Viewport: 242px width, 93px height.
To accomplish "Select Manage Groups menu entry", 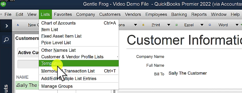I will [79, 86].
